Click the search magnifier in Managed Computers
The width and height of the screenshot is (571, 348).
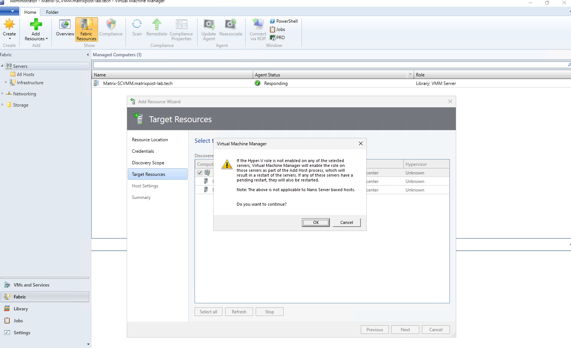[569, 65]
